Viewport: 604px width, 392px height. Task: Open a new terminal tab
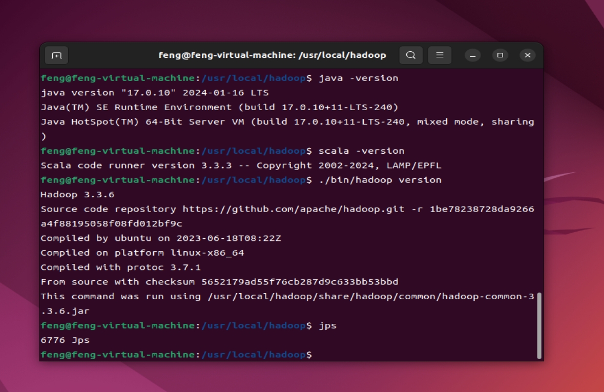coord(57,55)
